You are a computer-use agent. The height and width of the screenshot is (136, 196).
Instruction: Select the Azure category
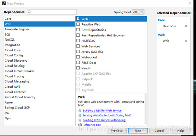click(x=40, y=102)
